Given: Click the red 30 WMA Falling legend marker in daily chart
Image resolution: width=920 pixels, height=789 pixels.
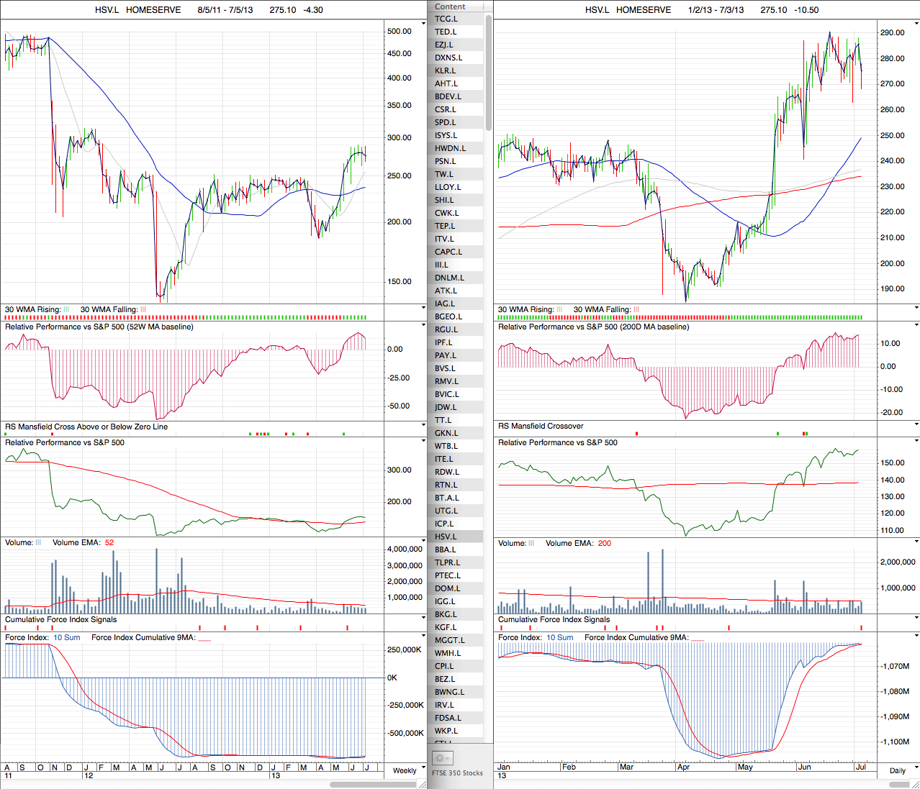Looking at the screenshot, I should (636, 310).
